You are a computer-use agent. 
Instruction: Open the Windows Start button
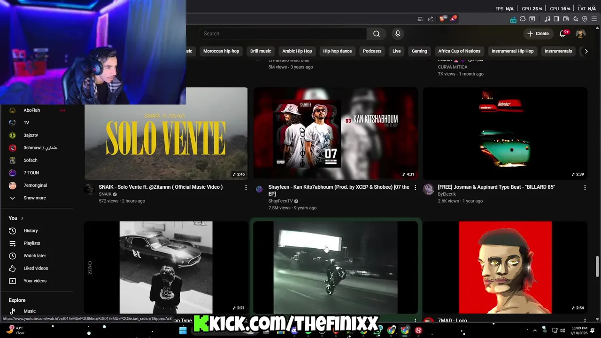pos(183,330)
